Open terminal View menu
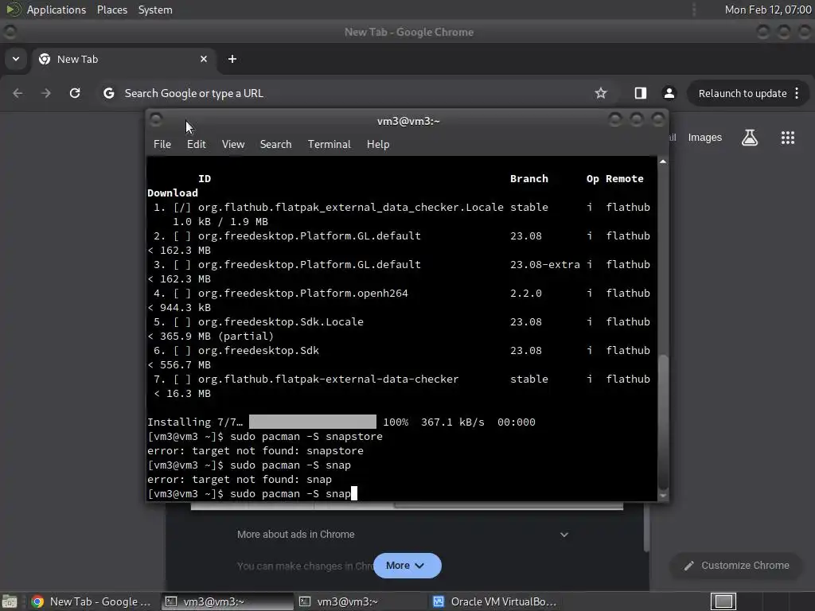 (233, 145)
